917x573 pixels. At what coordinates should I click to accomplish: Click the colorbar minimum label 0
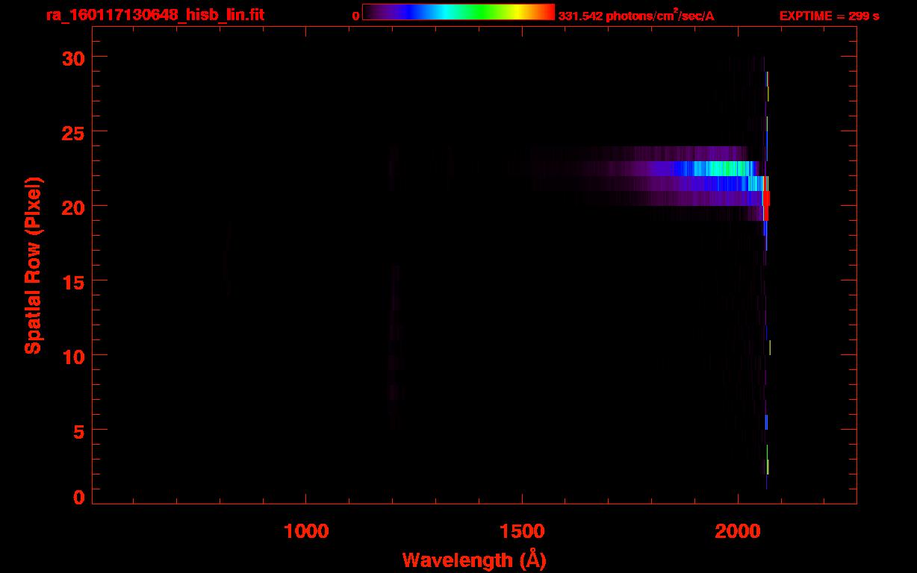pyautogui.click(x=356, y=16)
